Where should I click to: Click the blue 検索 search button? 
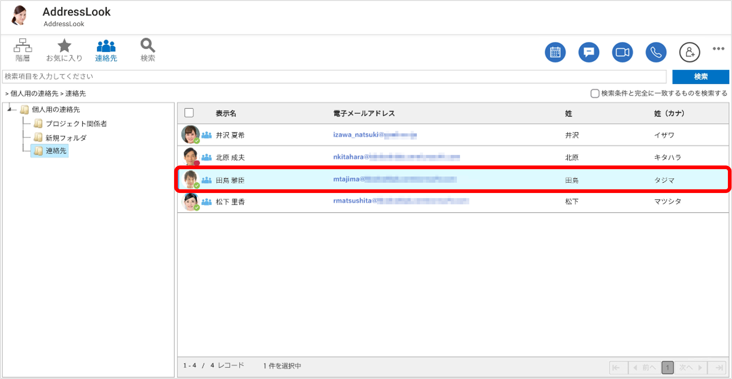[x=700, y=77]
